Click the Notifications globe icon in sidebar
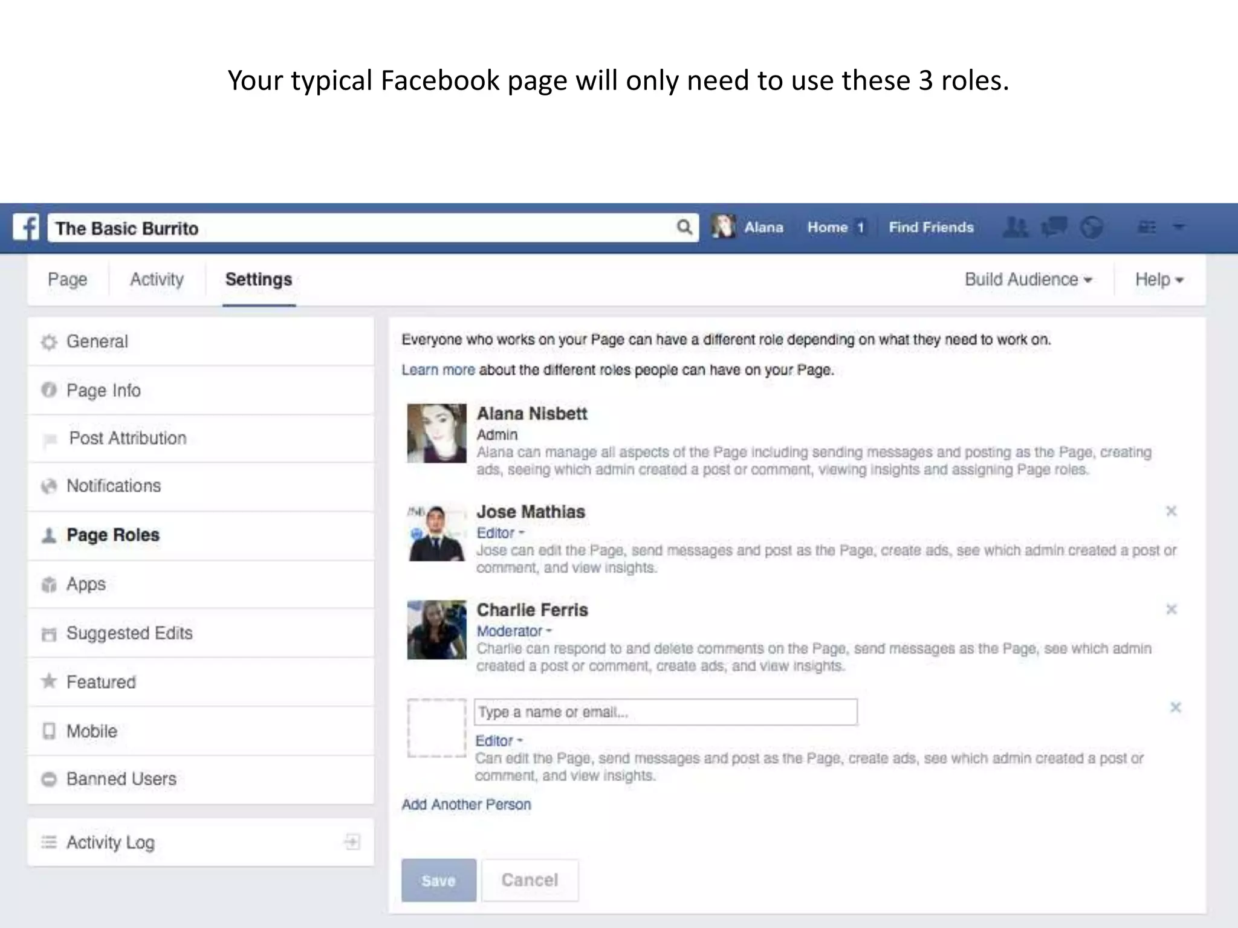1238x928 pixels. tap(49, 486)
